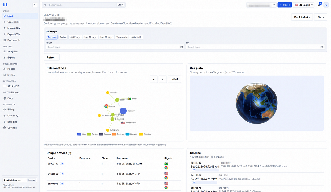Screen dimensions: 331x192
Task: Open the Links page in sidebar
Action: (20, 16)
